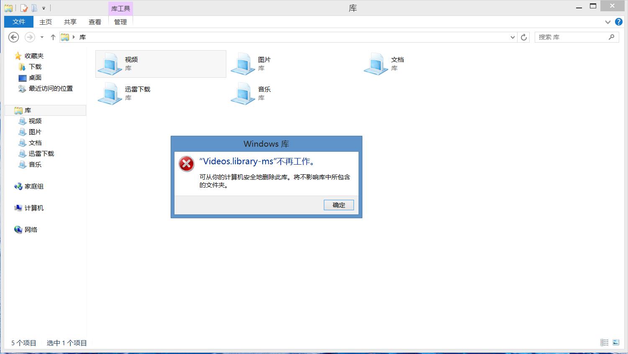This screenshot has width=628, height=354.
Task: Open 网络 in the navigation pane
Action: click(32, 229)
